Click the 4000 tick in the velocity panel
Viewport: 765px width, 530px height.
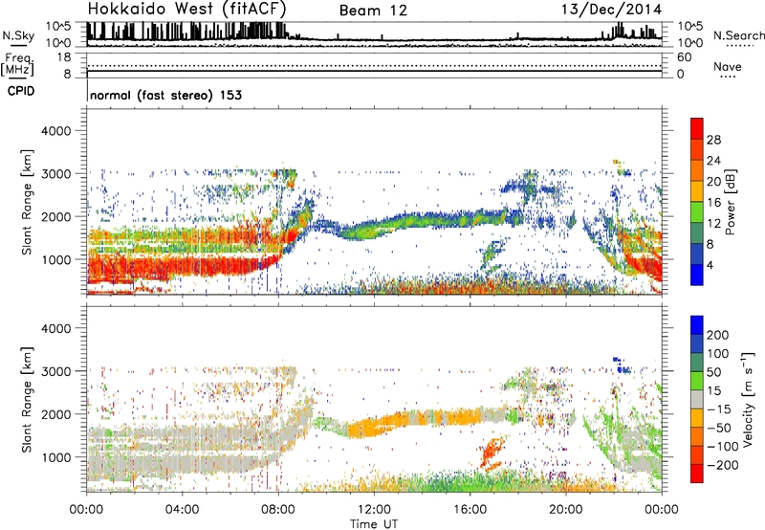pyautogui.click(x=55, y=328)
